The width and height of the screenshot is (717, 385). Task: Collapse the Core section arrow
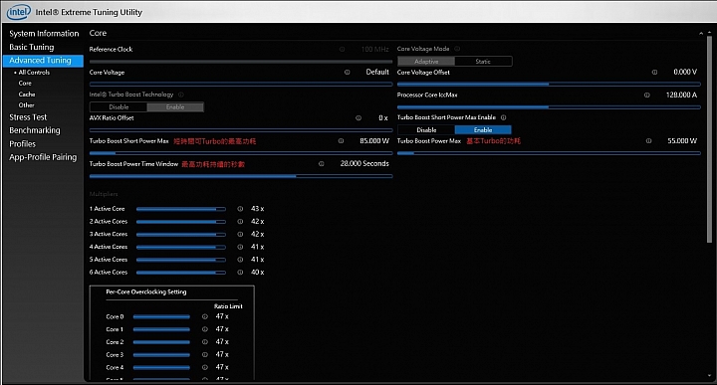701,34
